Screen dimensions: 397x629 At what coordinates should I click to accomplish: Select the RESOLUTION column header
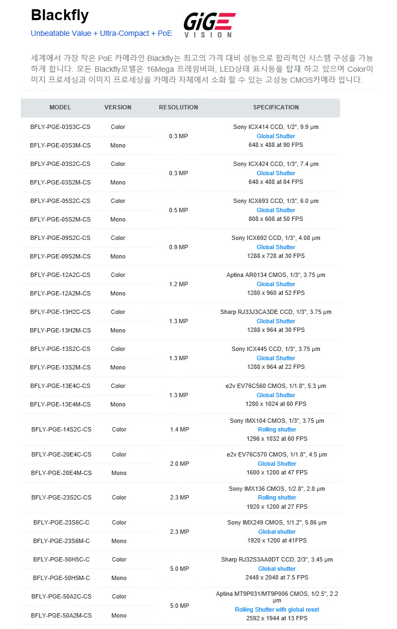pyautogui.click(x=178, y=107)
